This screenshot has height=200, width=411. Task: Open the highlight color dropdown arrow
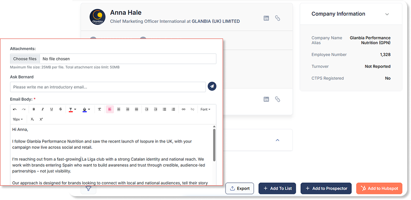89,109
